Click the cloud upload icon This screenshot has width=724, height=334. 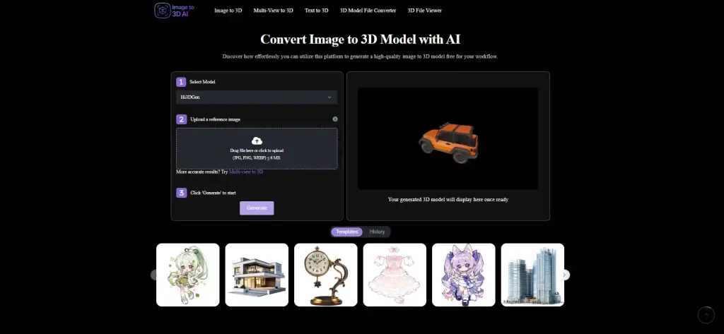pyautogui.click(x=257, y=141)
